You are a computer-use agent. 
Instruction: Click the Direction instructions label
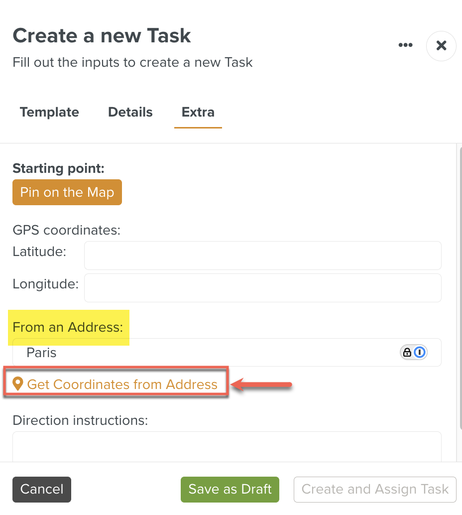click(80, 420)
